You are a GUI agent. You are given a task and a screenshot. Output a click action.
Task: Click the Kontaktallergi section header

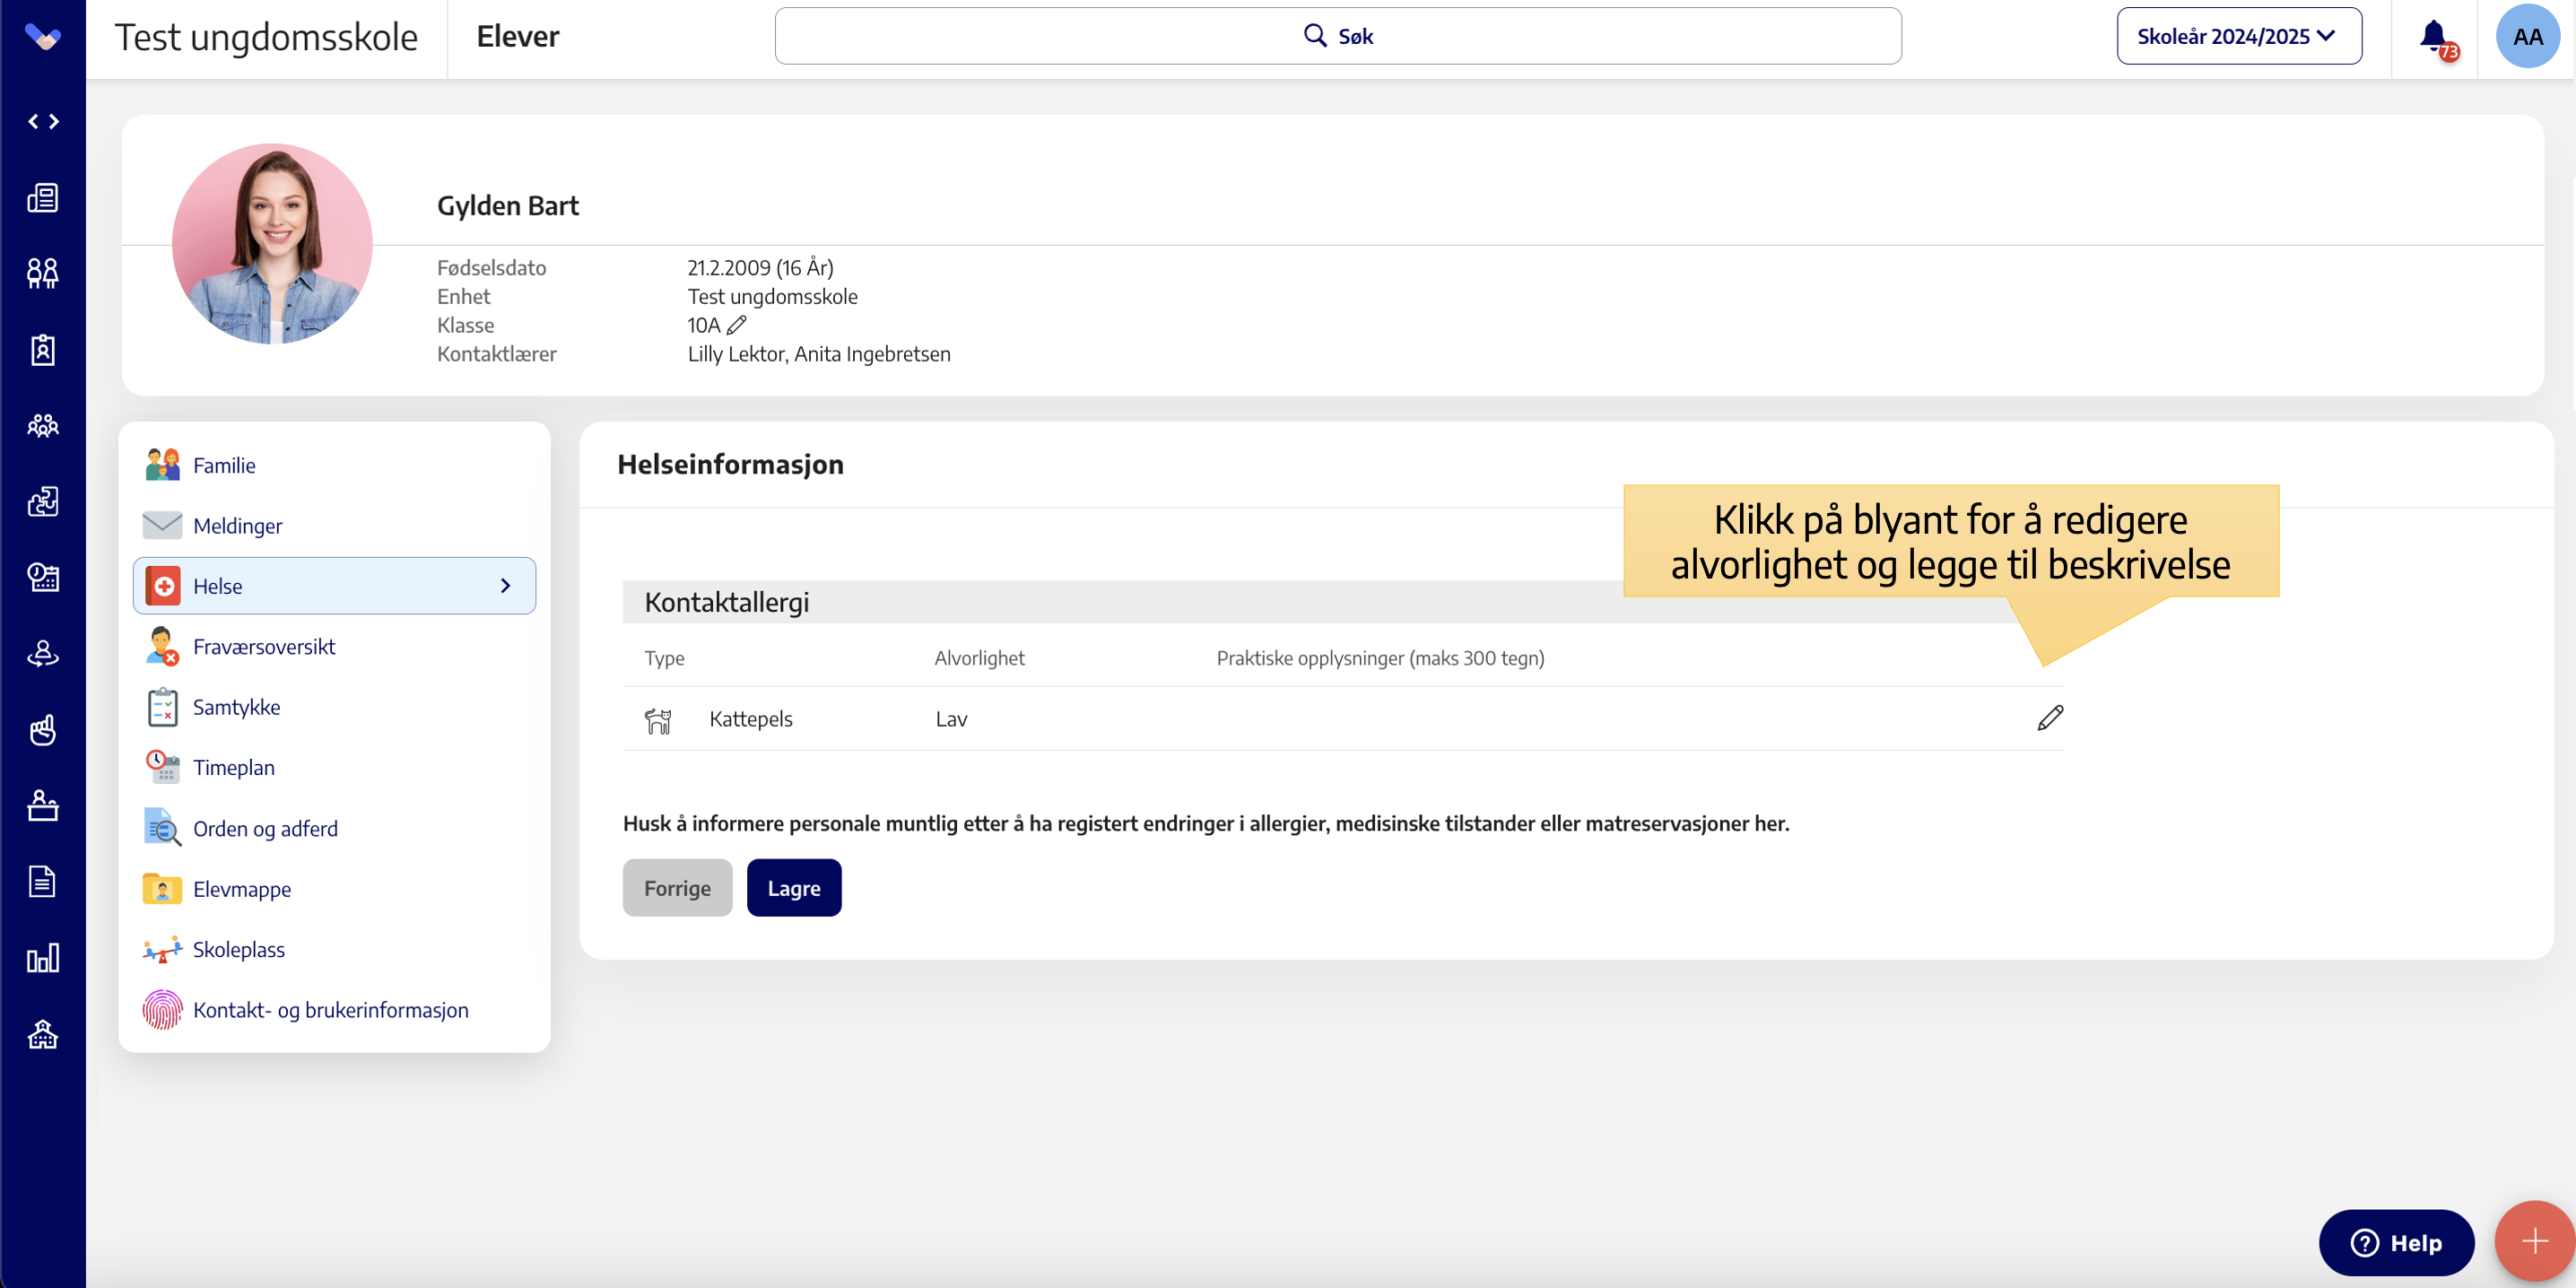[727, 603]
